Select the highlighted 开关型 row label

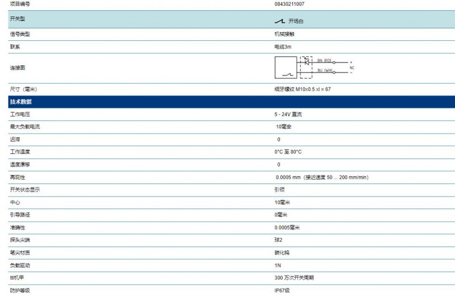pyautogui.click(x=18, y=19)
